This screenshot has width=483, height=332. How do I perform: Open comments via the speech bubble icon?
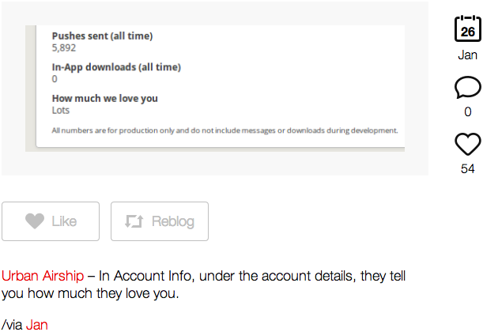pyautogui.click(x=468, y=87)
